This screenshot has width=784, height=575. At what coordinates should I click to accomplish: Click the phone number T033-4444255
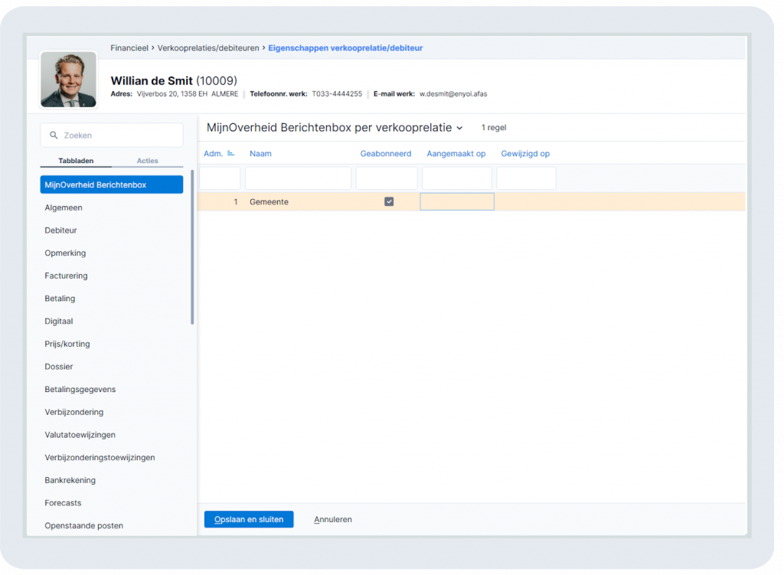click(x=337, y=94)
